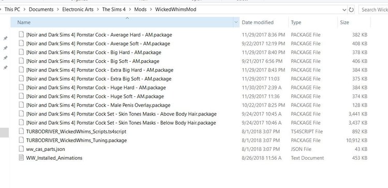Click the TS4SCRIPT File type cell

pyautogui.click(x=307, y=131)
